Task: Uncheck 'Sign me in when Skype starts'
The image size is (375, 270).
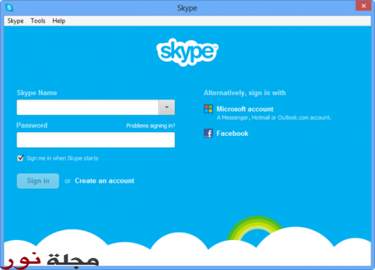Action: (x=20, y=158)
